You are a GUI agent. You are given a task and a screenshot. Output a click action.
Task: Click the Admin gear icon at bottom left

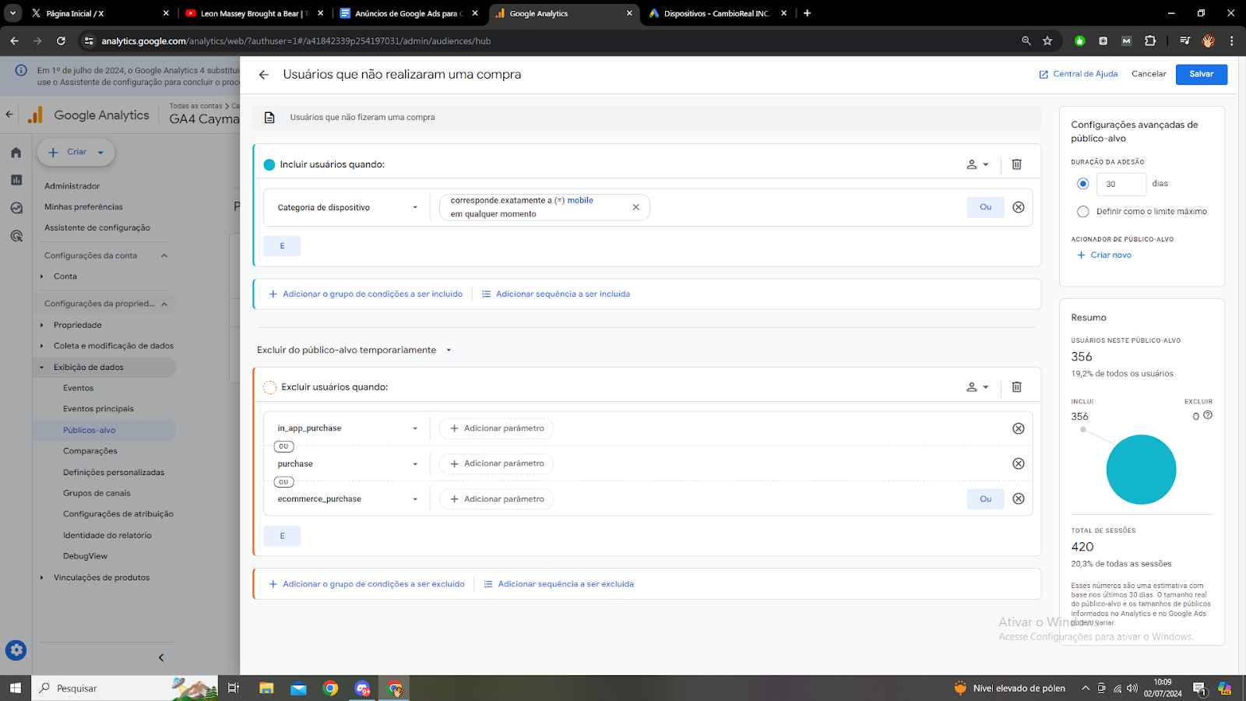[16, 650]
